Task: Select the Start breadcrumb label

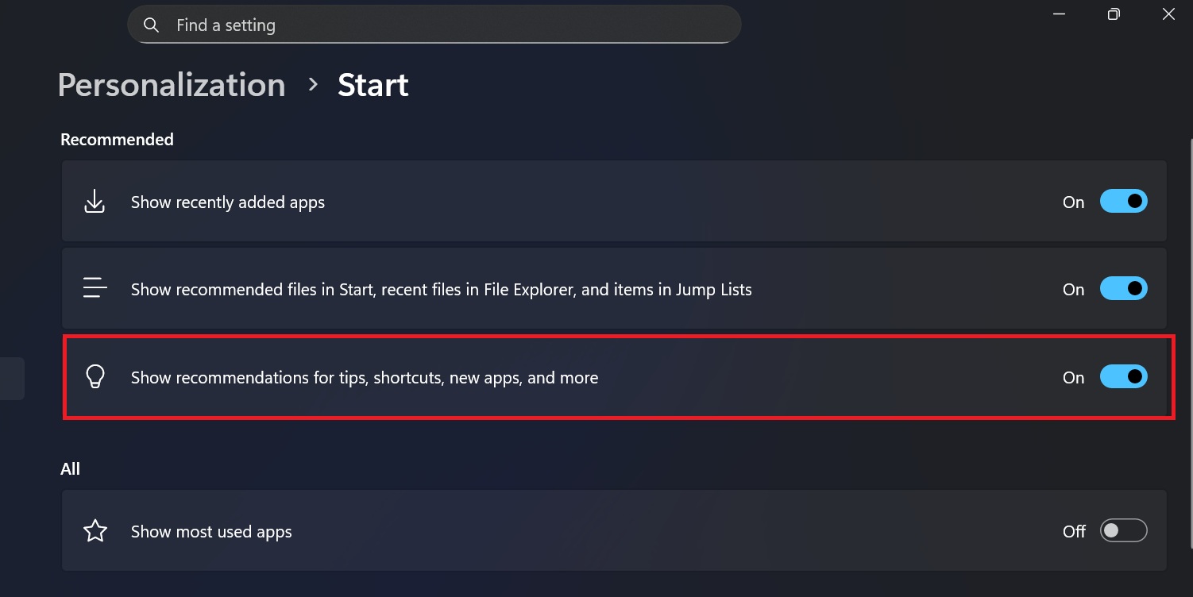Action: pos(373,84)
